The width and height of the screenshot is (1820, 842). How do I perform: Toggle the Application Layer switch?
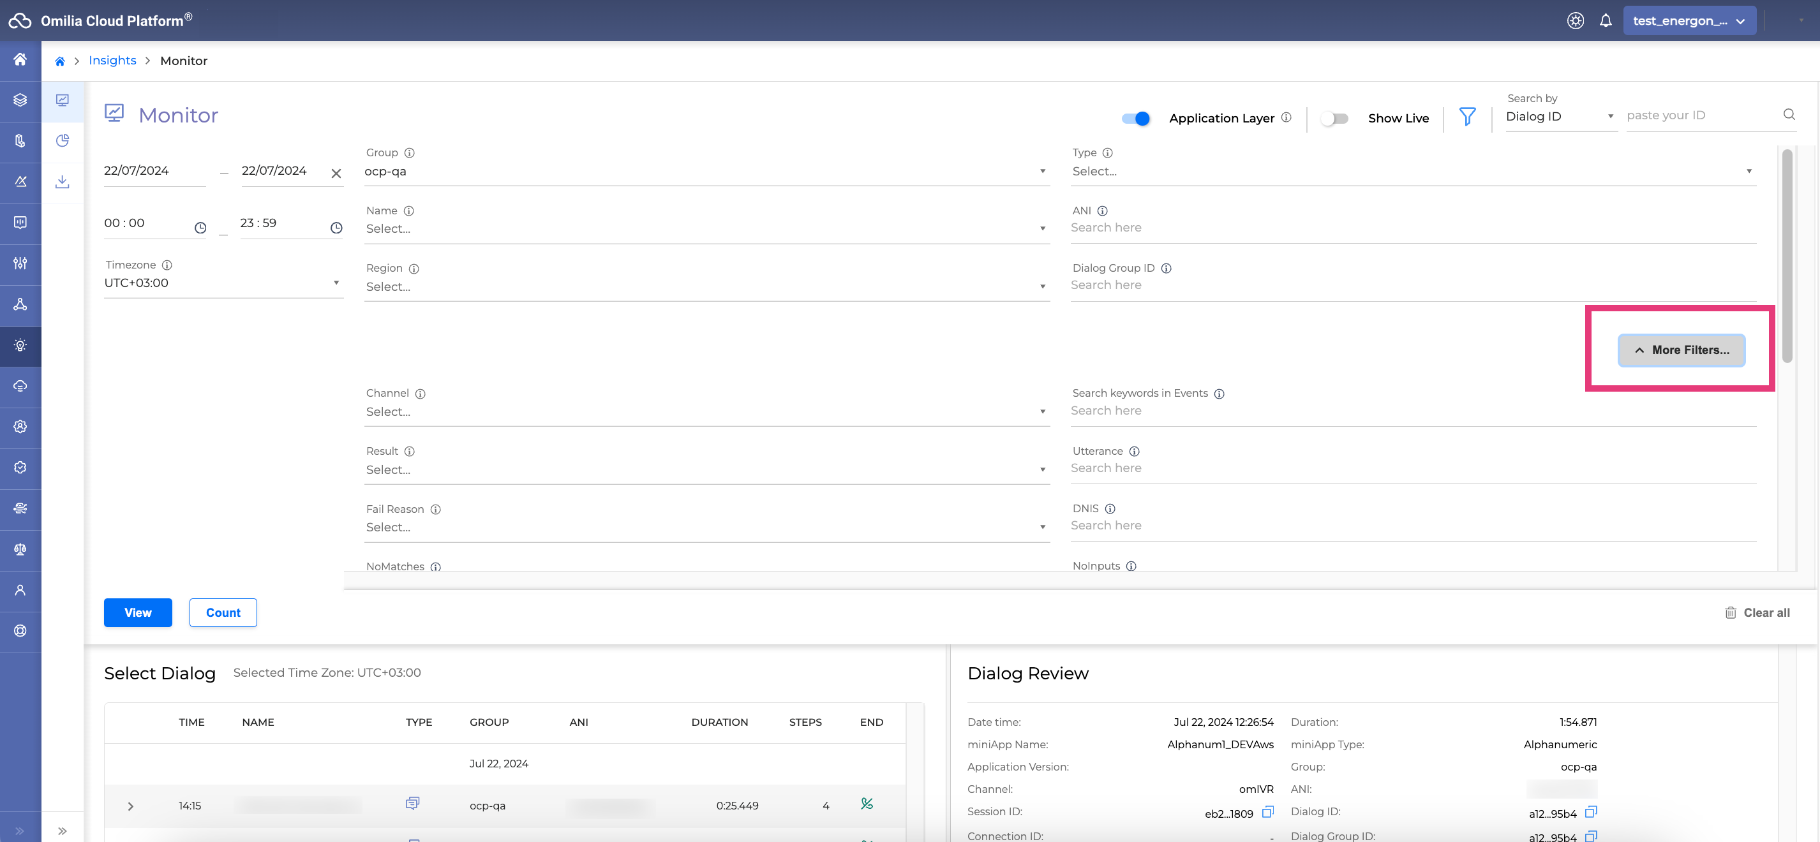(1135, 118)
